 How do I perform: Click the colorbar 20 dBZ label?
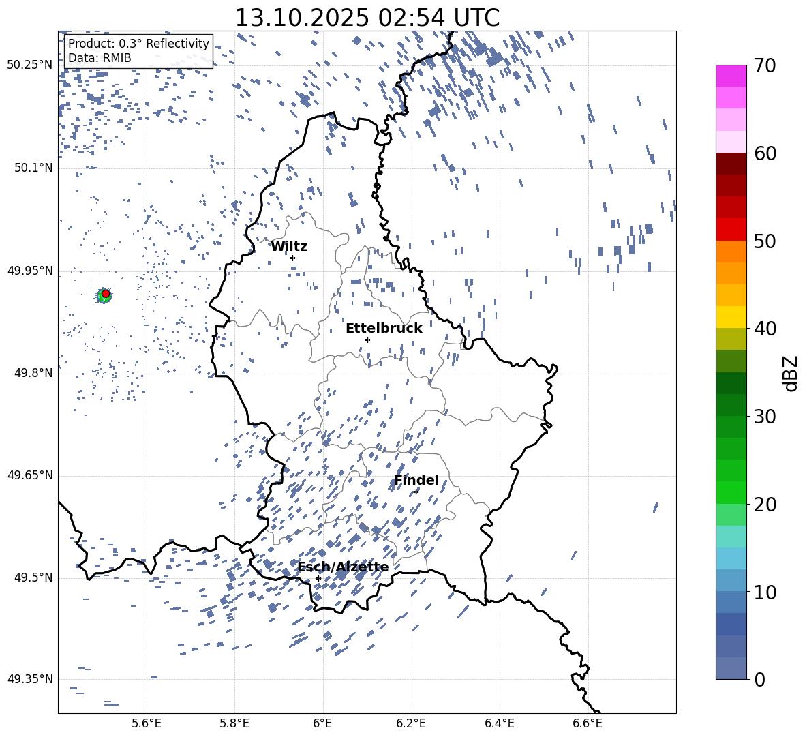[x=765, y=504]
